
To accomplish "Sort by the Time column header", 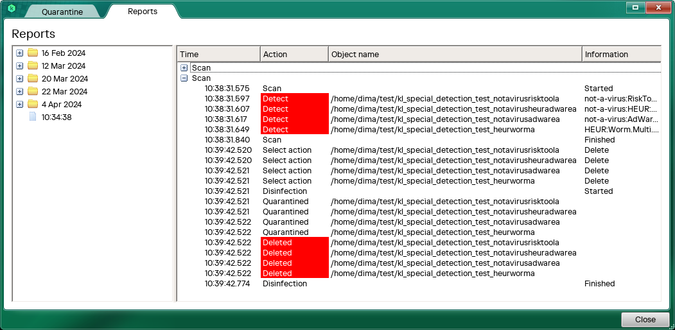I will pos(218,55).
